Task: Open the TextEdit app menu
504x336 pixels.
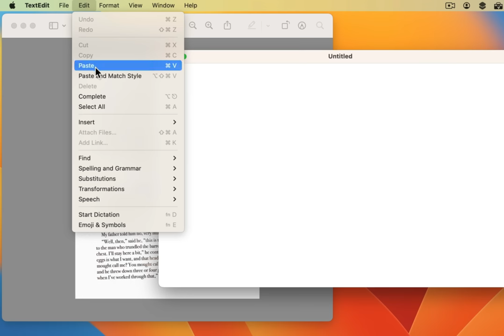Action: point(37,5)
